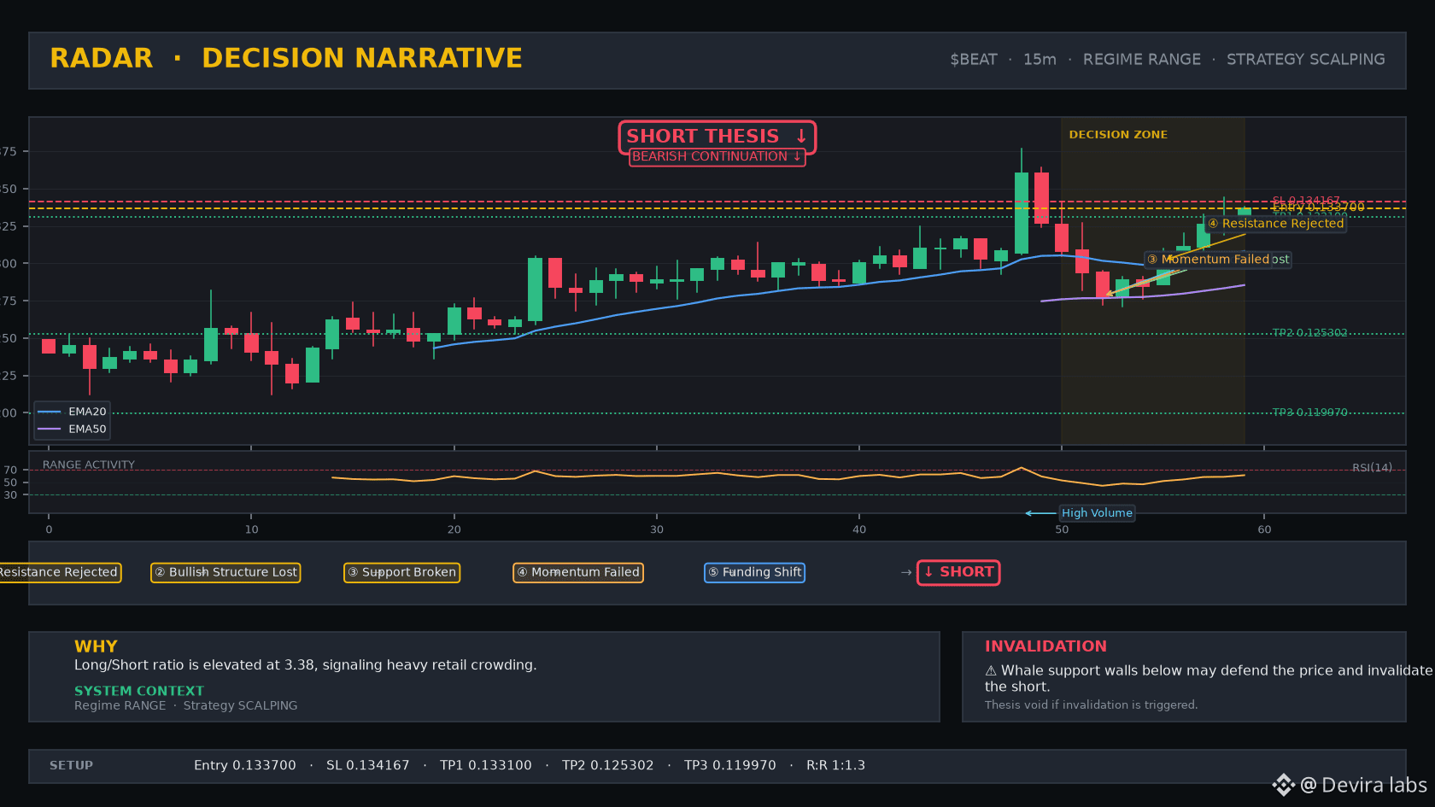This screenshot has height=807, width=1435.
Task: Click the x-axis tick labeled 50
Action: [x=1062, y=529]
